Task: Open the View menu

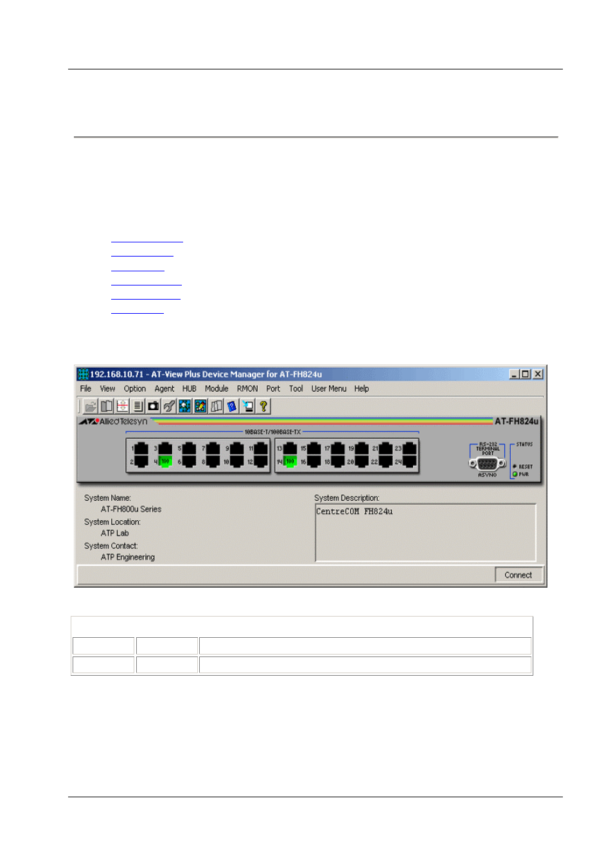Action: pos(107,389)
